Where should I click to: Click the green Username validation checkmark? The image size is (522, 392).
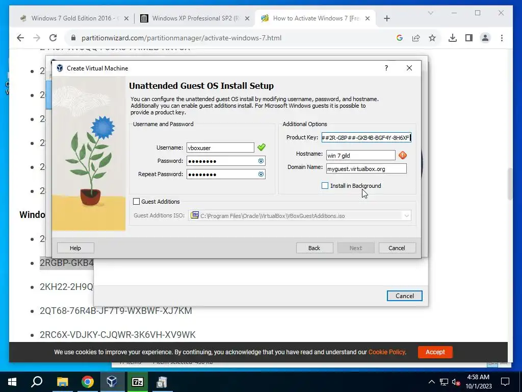(262, 147)
